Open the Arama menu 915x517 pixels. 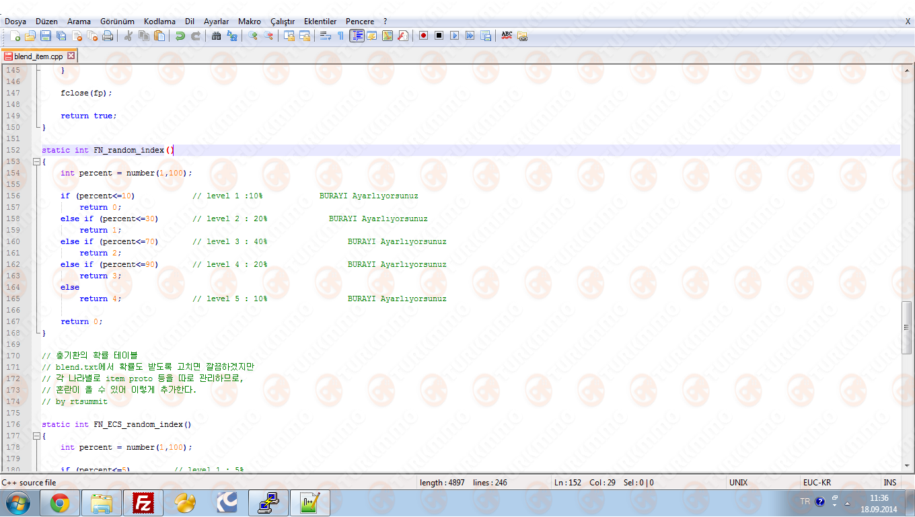(x=79, y=22)
